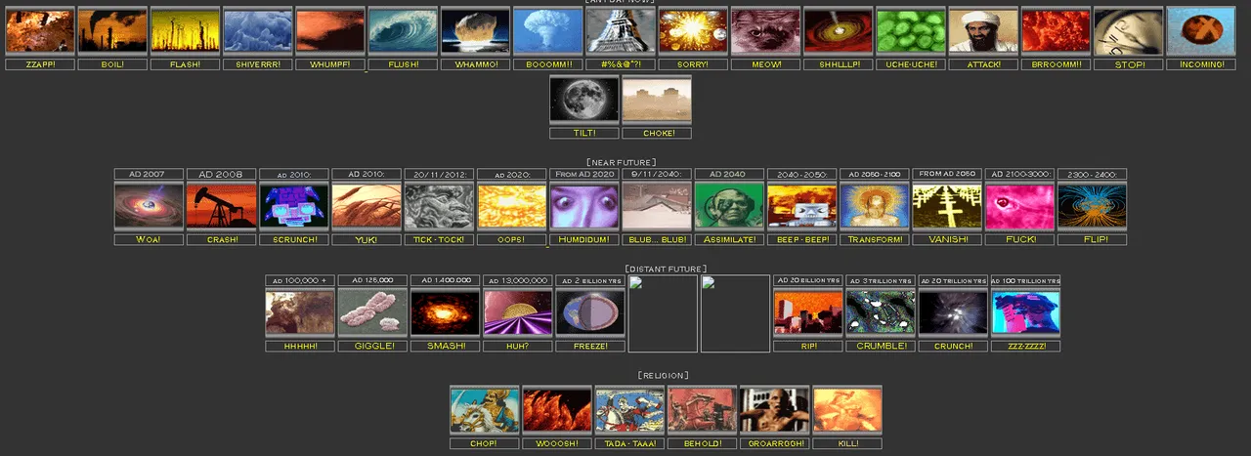Click the [DISTANT FUTURE] section heading
This screenshot has width=1251, height=456.
[x=665, y=269]
